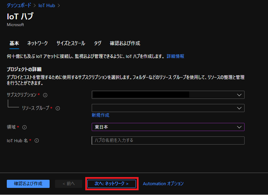This screenshot has height=195, width=268.
Task: Click the info icon beside サブスクリプション
Action: pyautogui.click(x=45, y=95)
